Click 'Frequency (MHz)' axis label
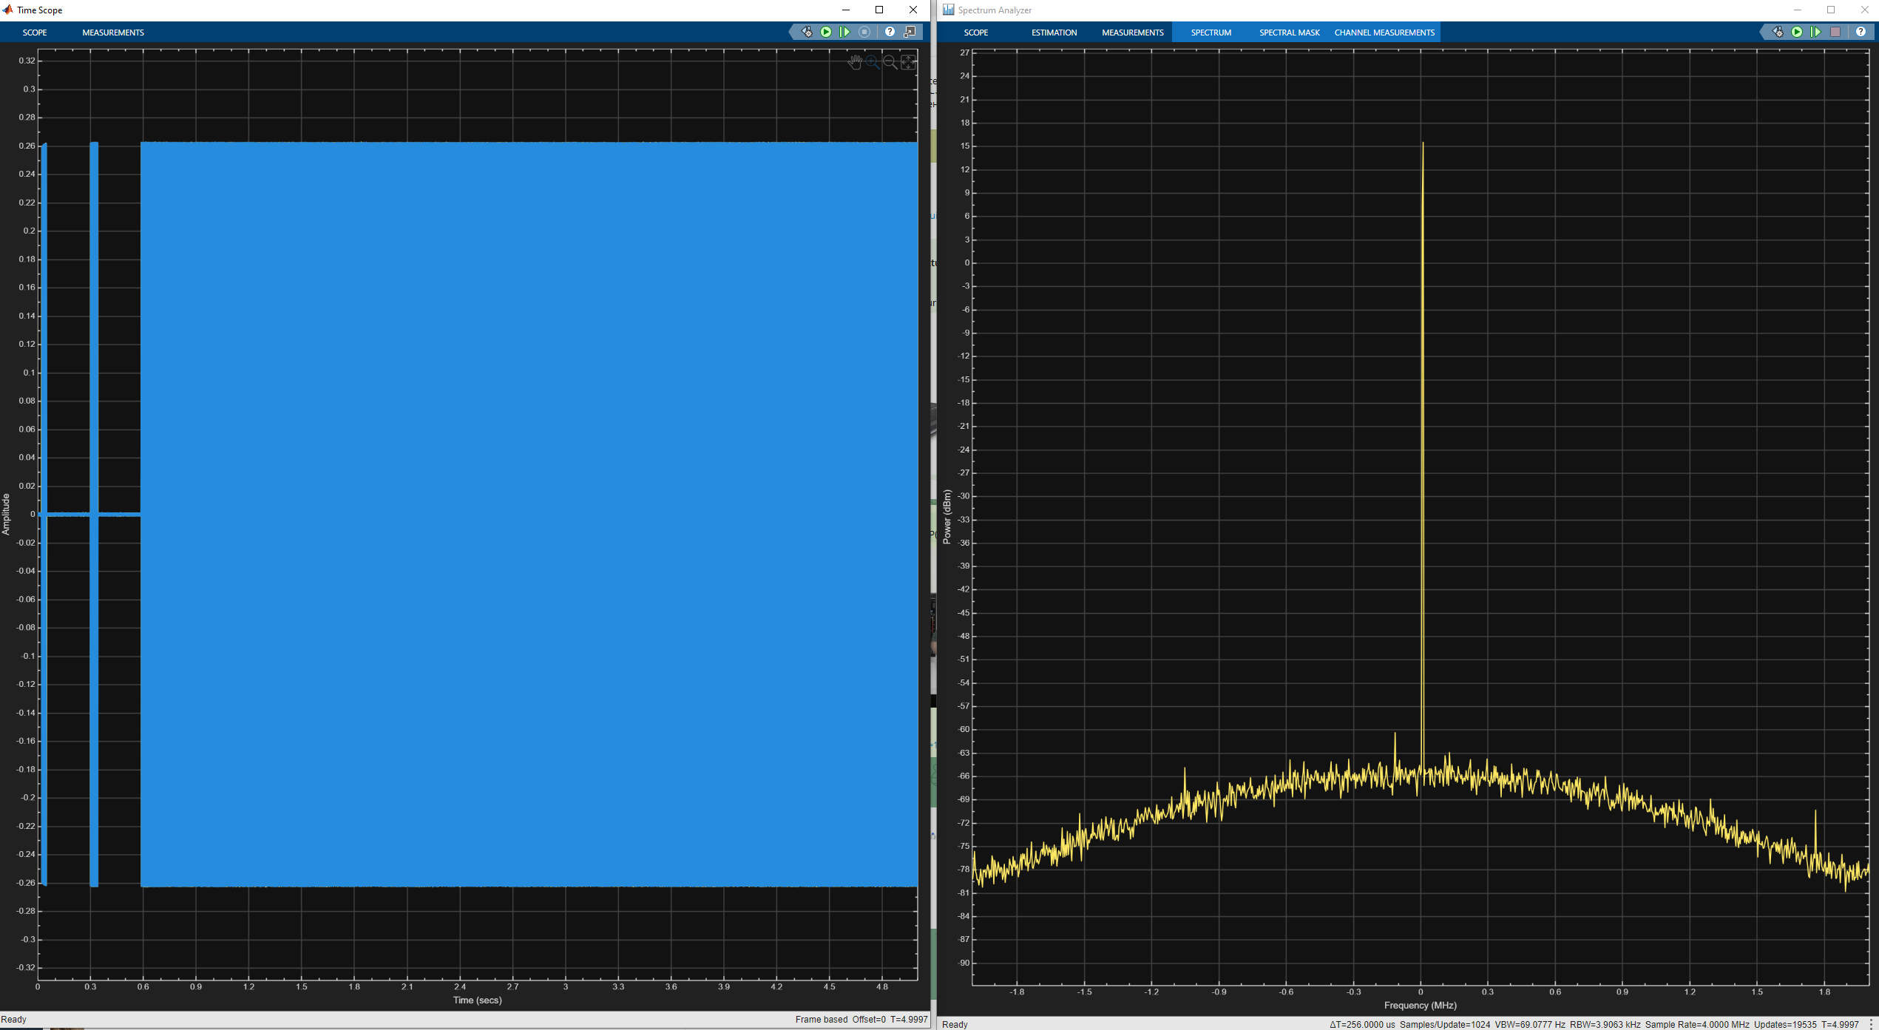Viewport: 1879px width, 1030px height. point(1420,1006)
